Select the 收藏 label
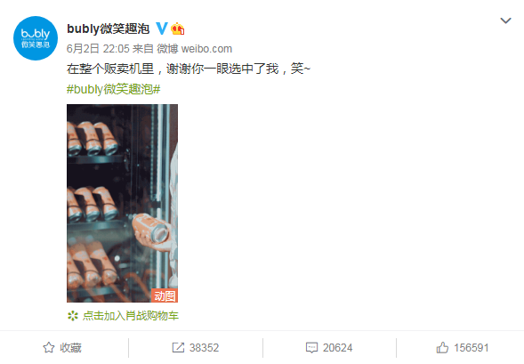 pyautogui.click(x=71, y=348)
